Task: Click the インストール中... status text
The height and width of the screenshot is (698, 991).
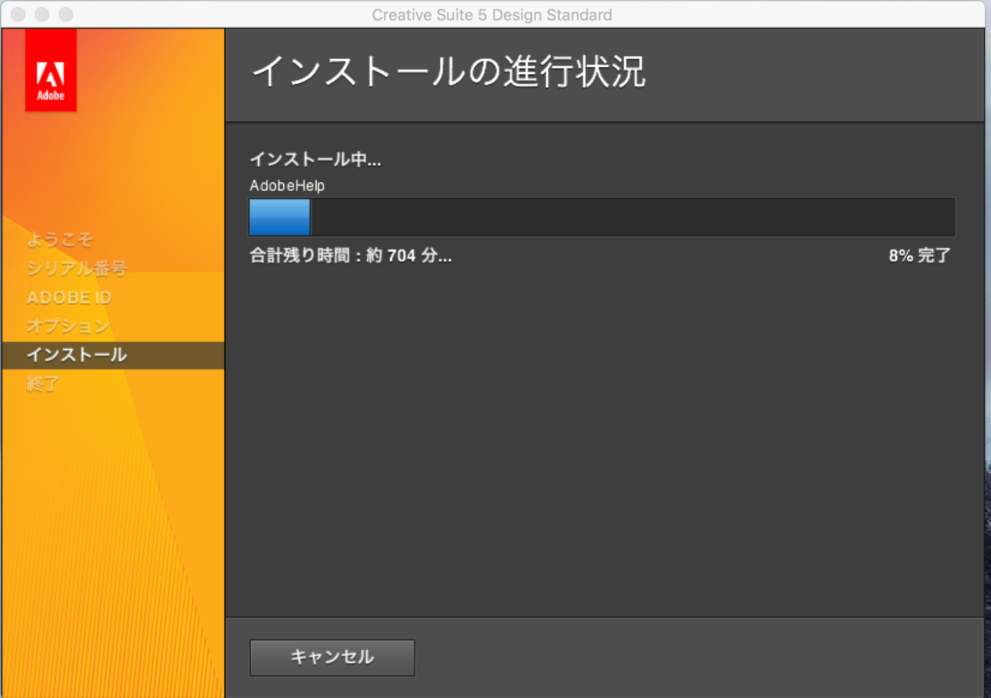Action: pos(315,159)
